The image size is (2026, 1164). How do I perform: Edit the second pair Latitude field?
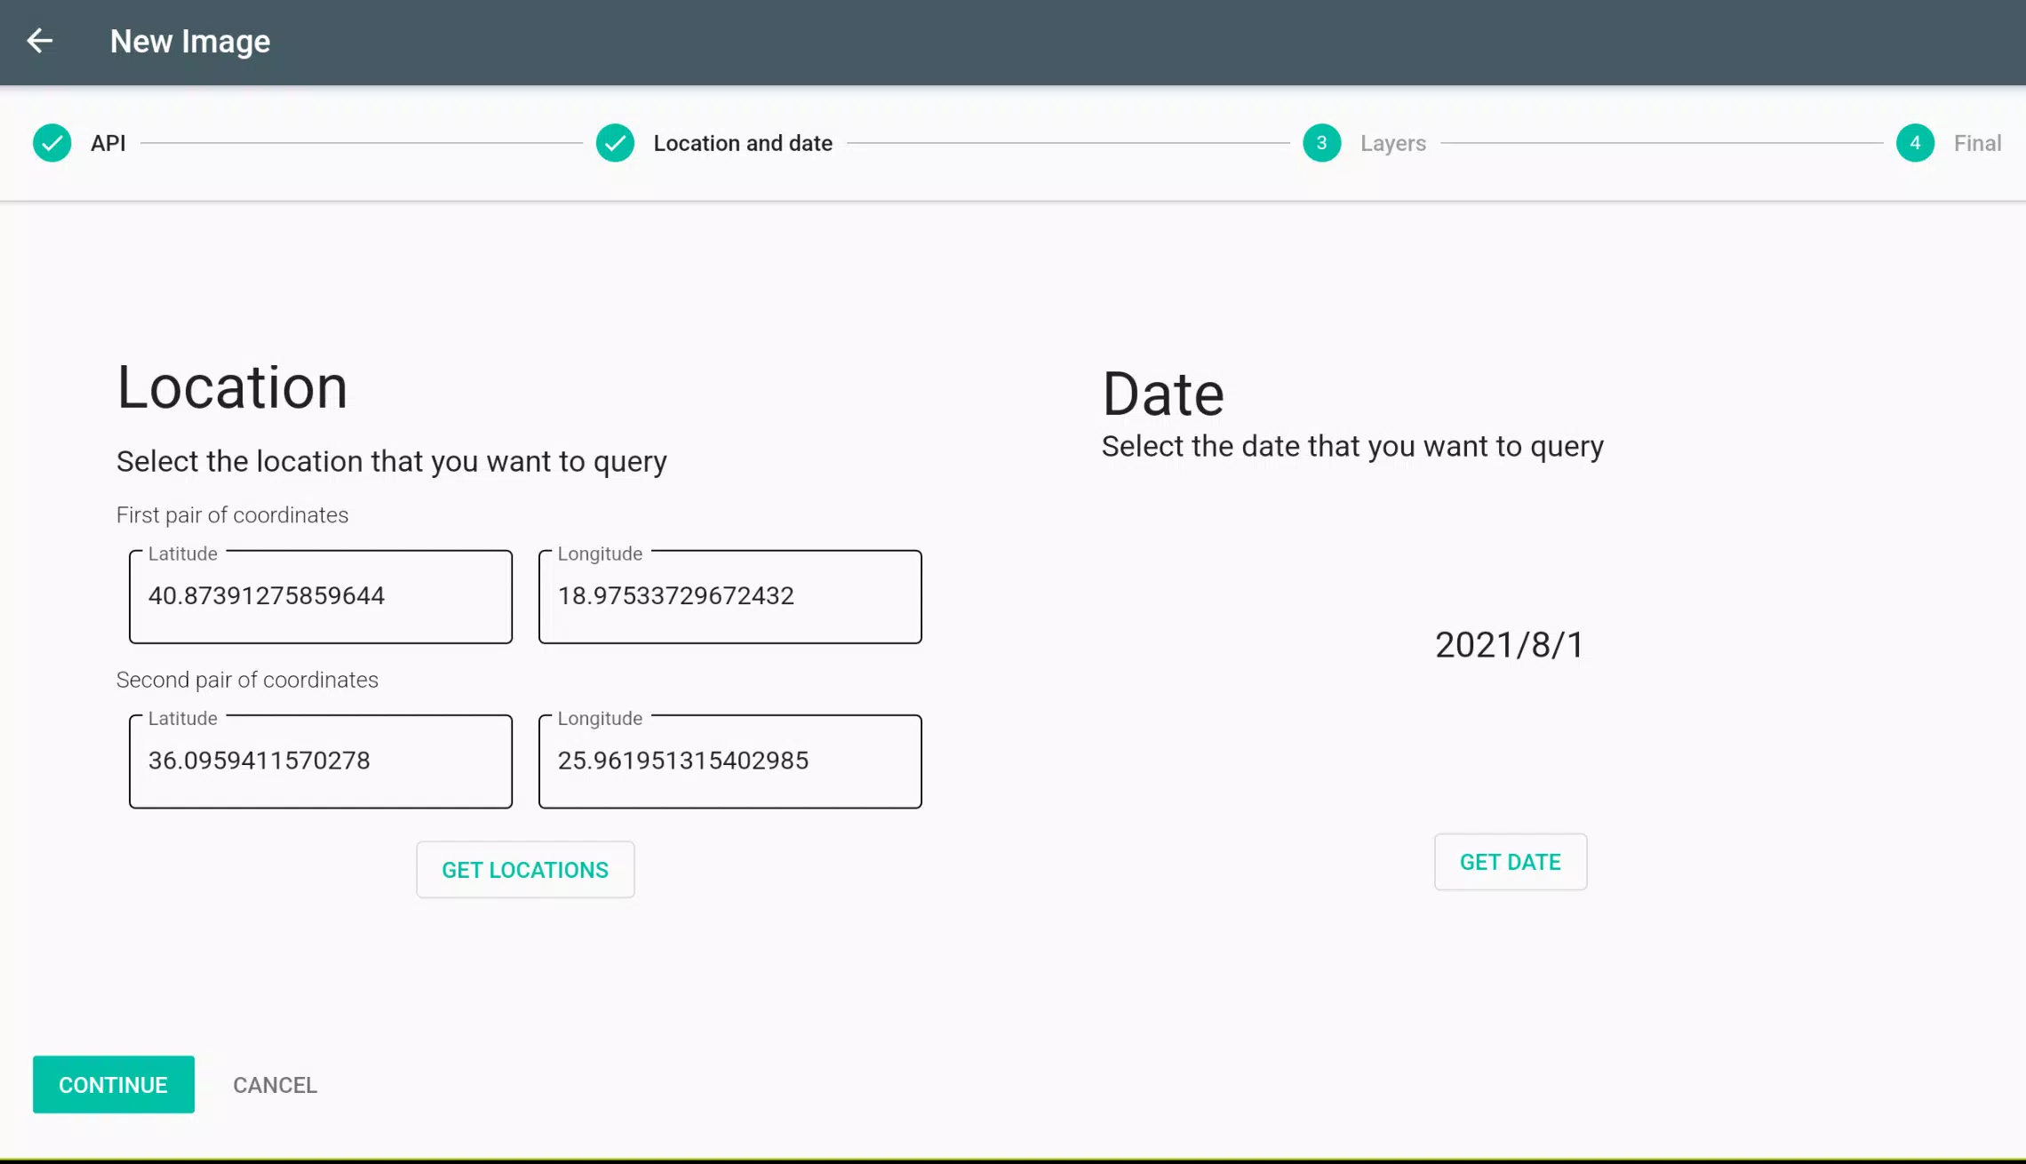[321, 761]
